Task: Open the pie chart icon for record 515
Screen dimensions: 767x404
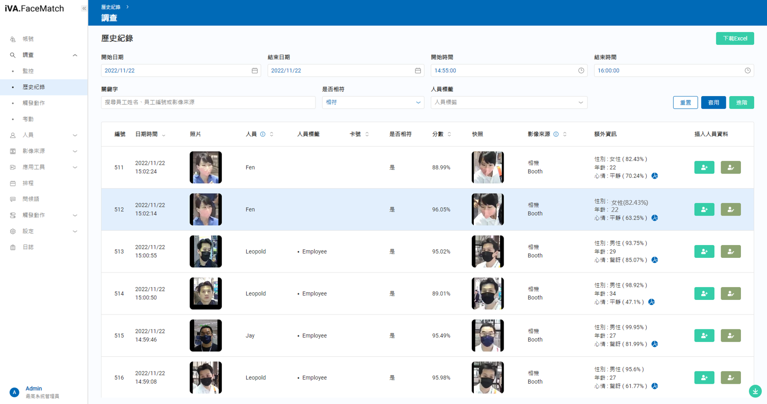Action: pyautogui.click(x=654, y=344)
